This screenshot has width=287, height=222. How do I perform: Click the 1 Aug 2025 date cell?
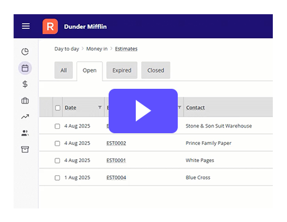[77, 178]
